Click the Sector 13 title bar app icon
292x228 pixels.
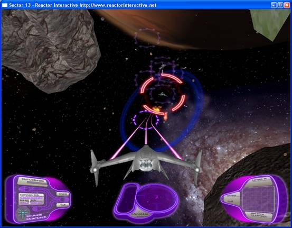(5, 5)
